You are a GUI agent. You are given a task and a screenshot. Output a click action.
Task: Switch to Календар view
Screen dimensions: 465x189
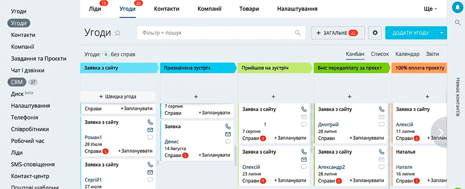[x=408, y=54]
